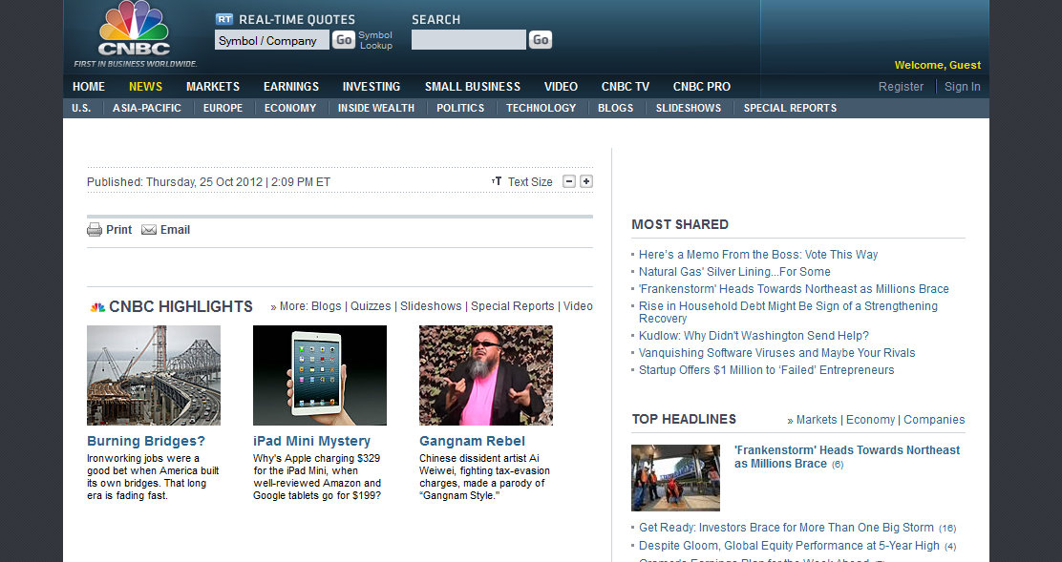Open the Symbol Lookup link
1062x562 pixels.
375,40
